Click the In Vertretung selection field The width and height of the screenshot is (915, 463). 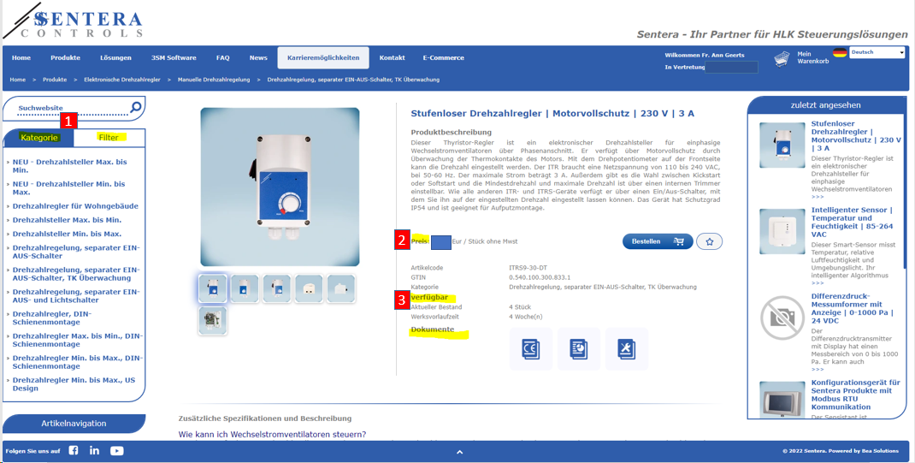point(732,67)
